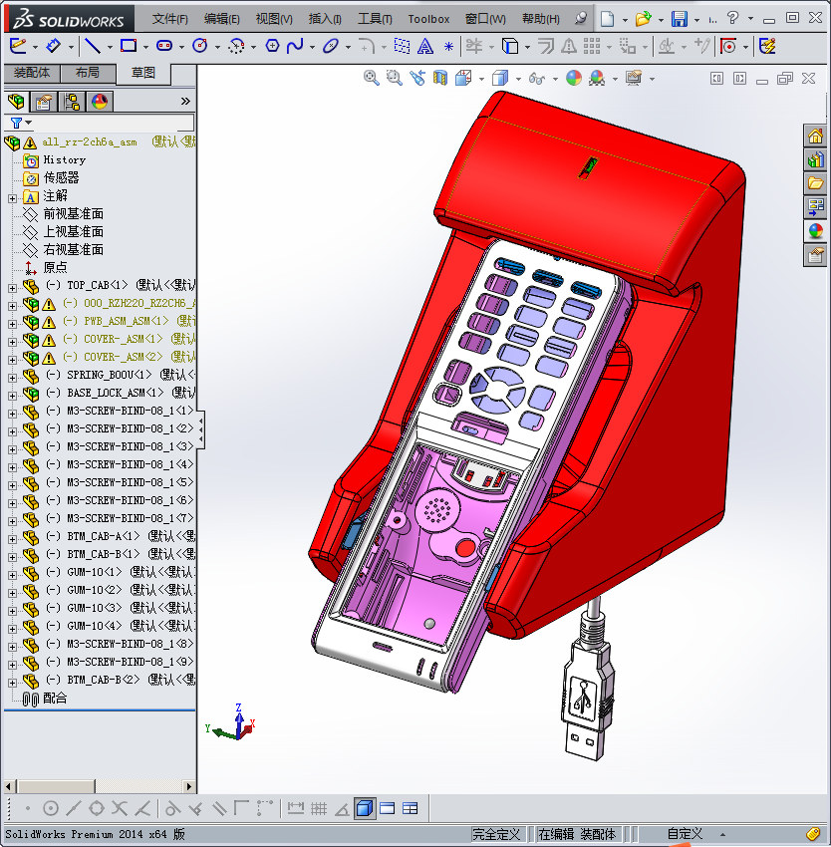Click the Offset Entities icon

(x=546, y=47)
